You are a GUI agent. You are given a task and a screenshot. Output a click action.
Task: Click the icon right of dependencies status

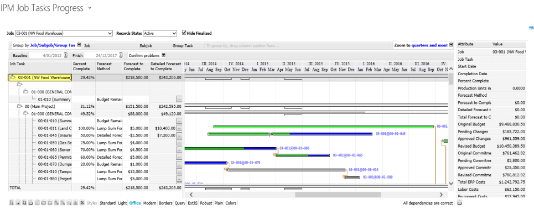pos(459,203)
